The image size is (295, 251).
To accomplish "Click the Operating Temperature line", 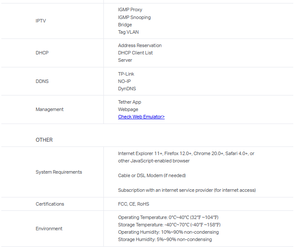I will pyautogui.click(x=169, y=217).
